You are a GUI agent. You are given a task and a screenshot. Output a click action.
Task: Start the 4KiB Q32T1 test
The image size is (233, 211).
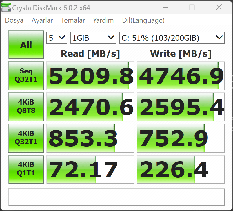coord(26,138)
